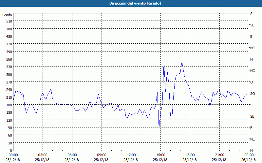
Task: Click the 26/12/18 date label
Action: point(249,160)
